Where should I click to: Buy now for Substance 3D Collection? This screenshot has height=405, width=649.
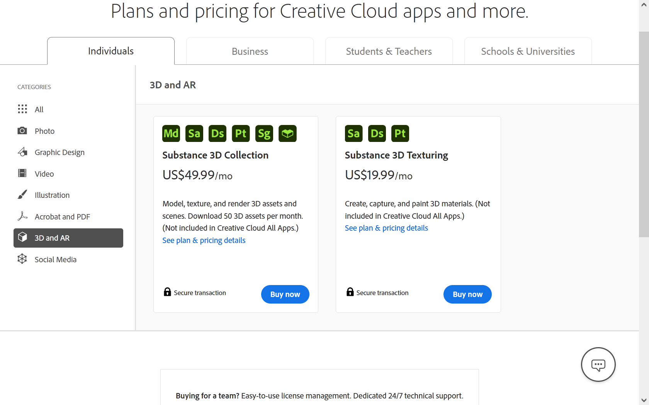click(285, 294)
